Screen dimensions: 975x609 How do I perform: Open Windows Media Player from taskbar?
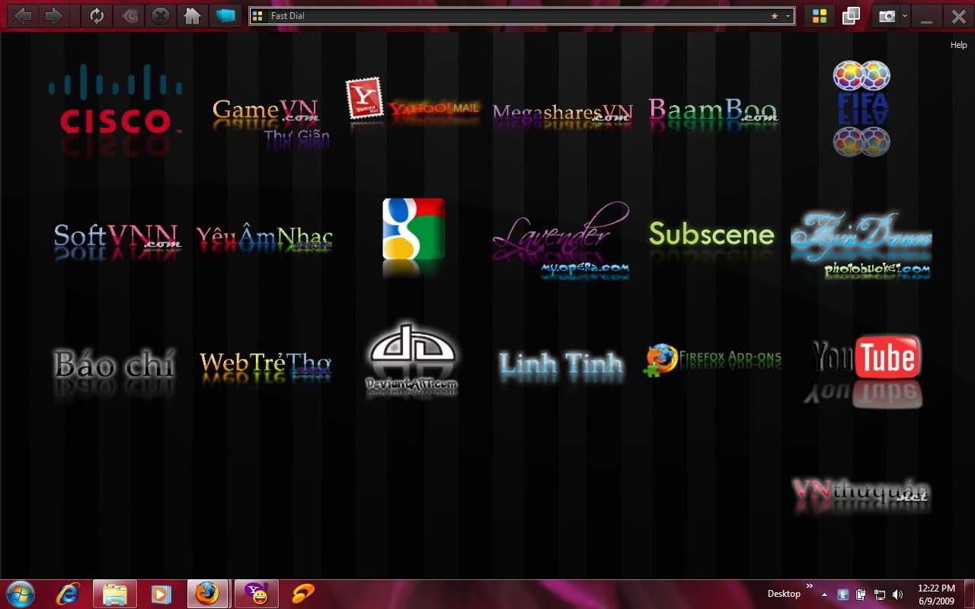(x=161, y=594)
